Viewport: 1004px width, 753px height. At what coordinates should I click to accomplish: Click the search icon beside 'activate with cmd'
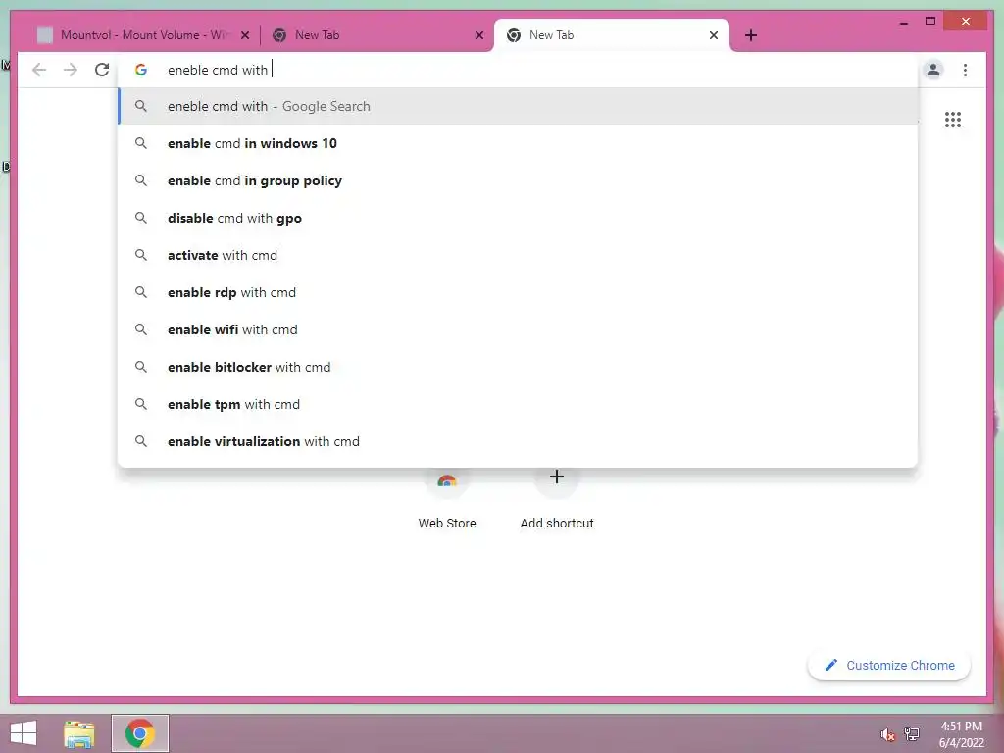[141, 255]
